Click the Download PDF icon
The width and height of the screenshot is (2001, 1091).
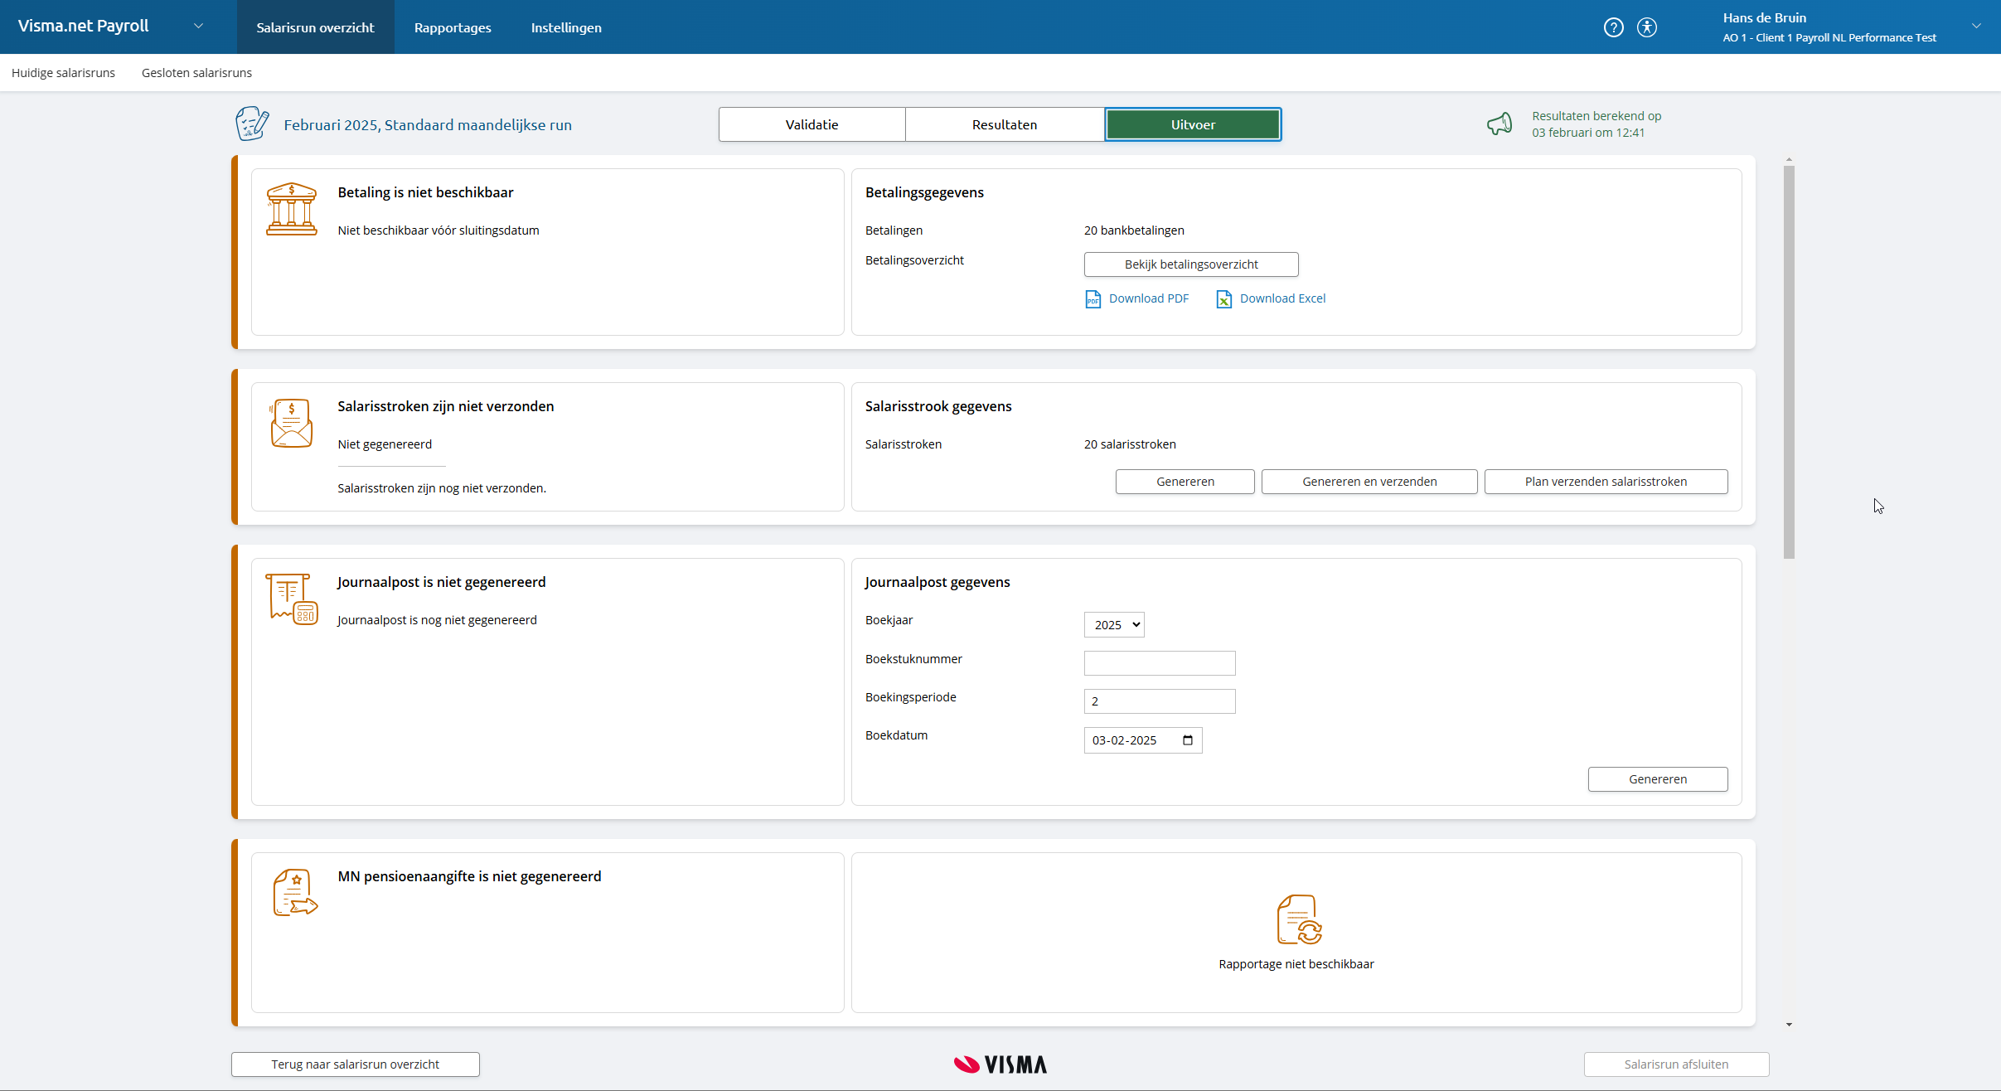tap(1093, 298)
